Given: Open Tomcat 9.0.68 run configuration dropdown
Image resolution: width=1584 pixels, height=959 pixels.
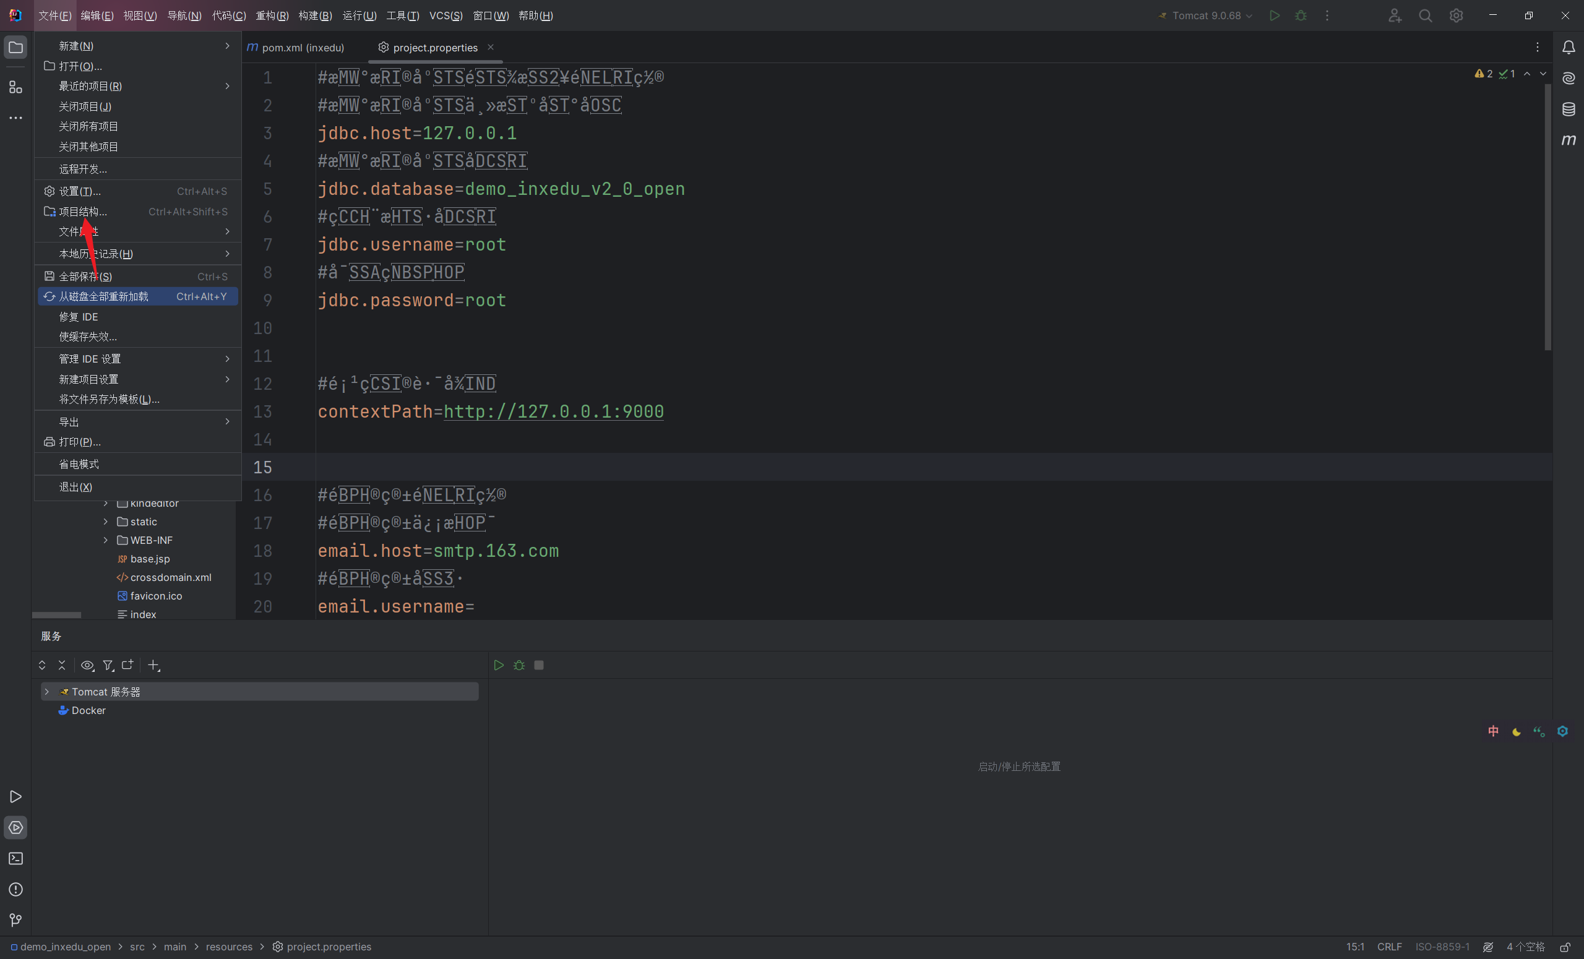Looking at the screenshot, I should [x=1207, y=15].
